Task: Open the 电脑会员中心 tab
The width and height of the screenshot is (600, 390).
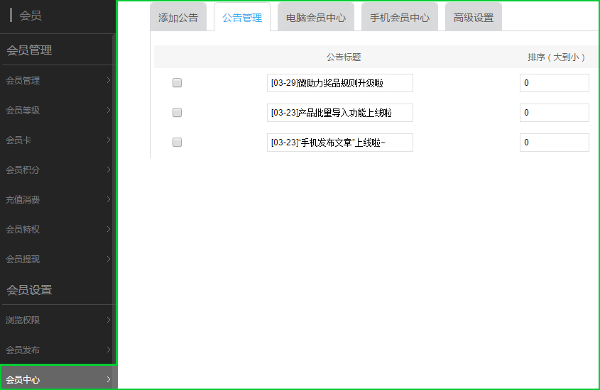Action: pos(316,18)
